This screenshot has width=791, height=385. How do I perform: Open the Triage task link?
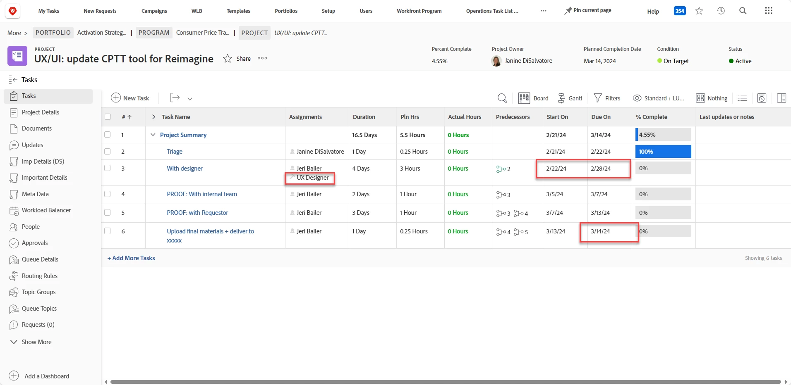(x=175, y=152)
